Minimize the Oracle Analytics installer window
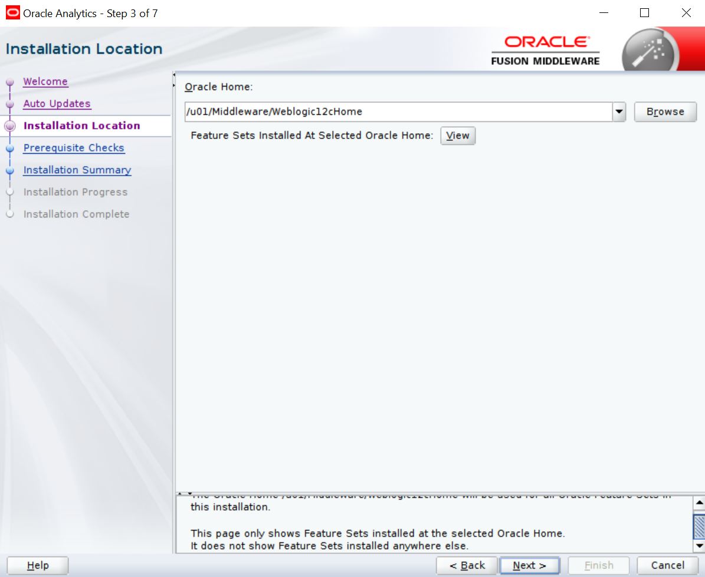705x577 pixels. click(604, 12)
